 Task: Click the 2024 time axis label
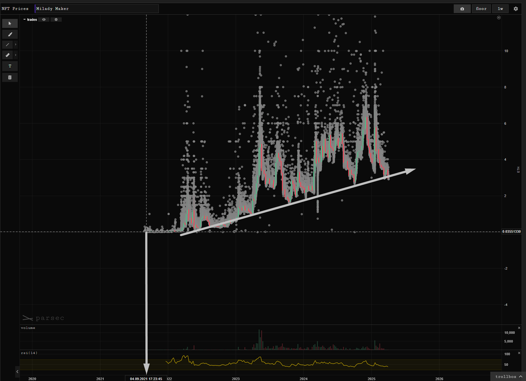[x=303, y=379]
